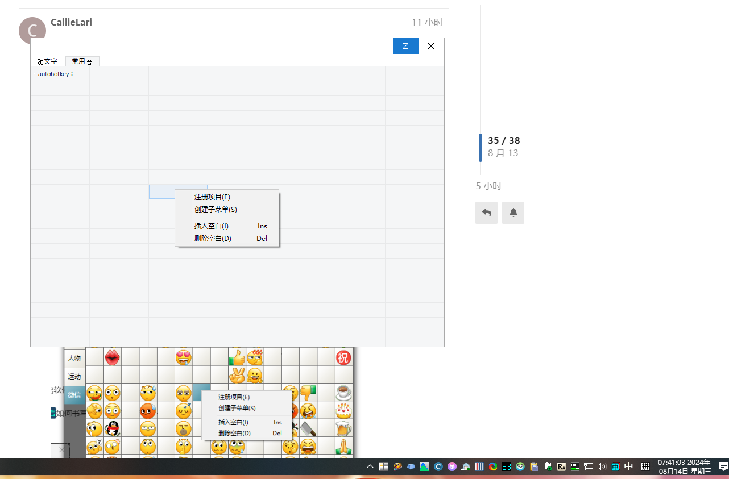Select 插入空白(I) in the upper context menu
Screen dimensions: 729x479
coord(212,226)
